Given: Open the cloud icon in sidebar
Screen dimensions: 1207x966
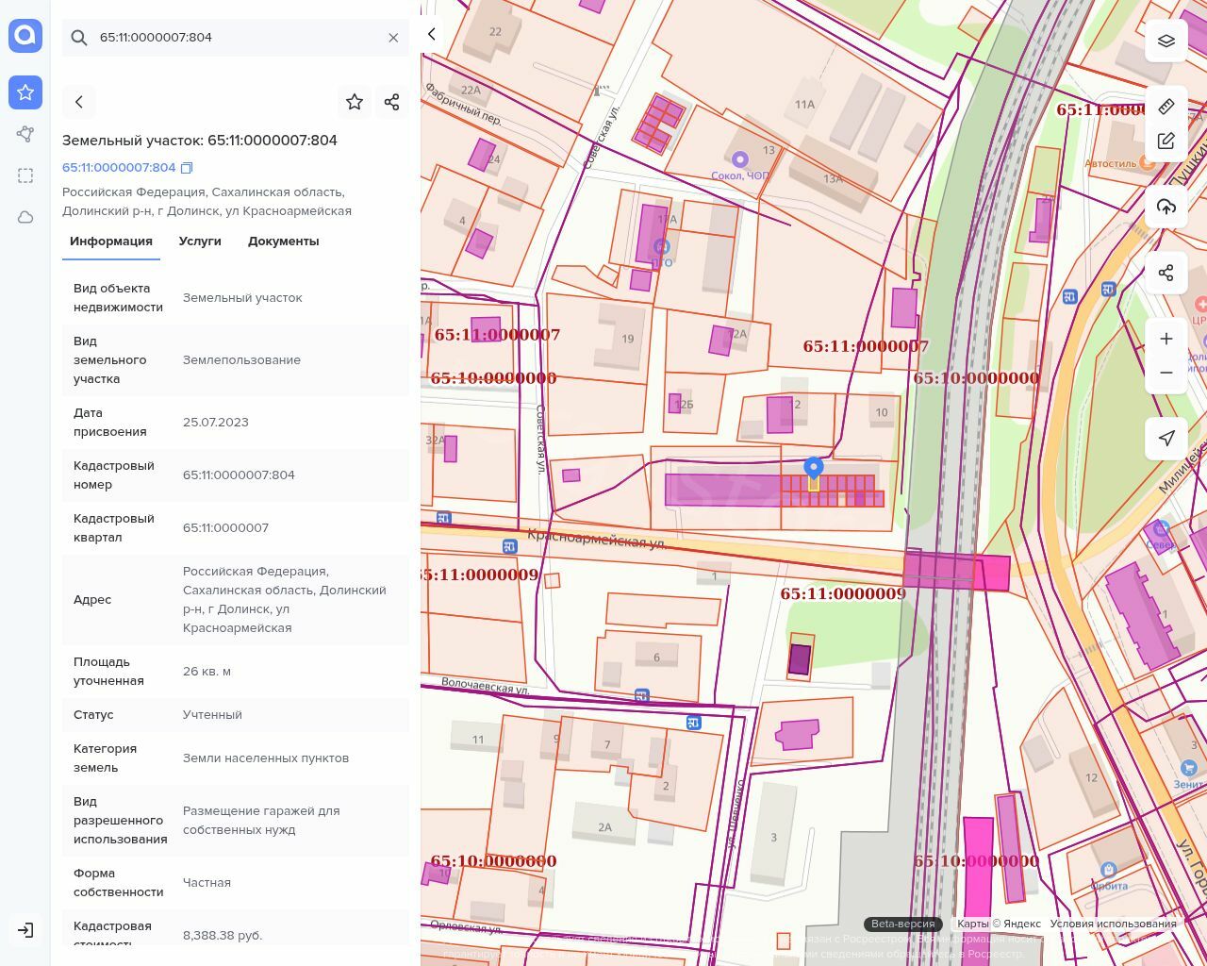Looking at the screenshot, I should point(25,217).
